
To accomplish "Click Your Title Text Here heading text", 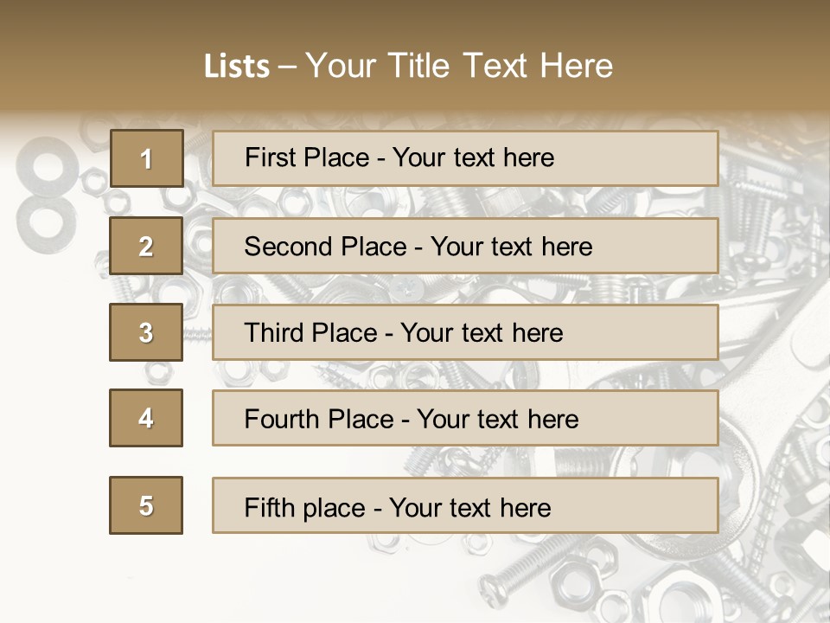I will coord(459,66).
